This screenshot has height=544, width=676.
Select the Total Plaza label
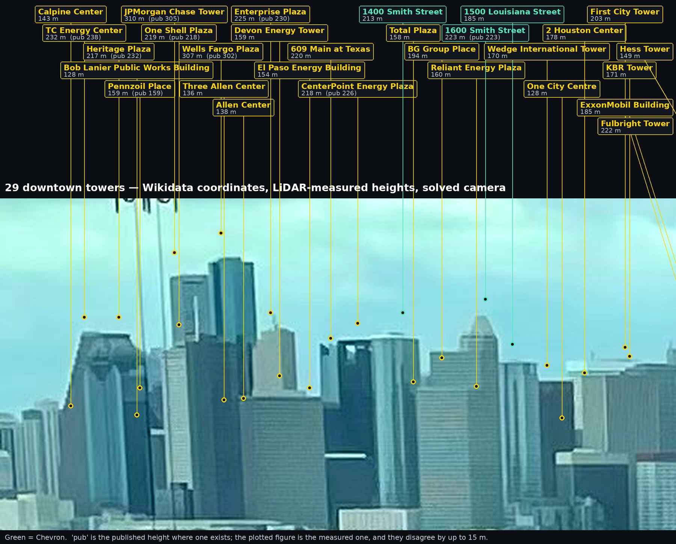413,33
